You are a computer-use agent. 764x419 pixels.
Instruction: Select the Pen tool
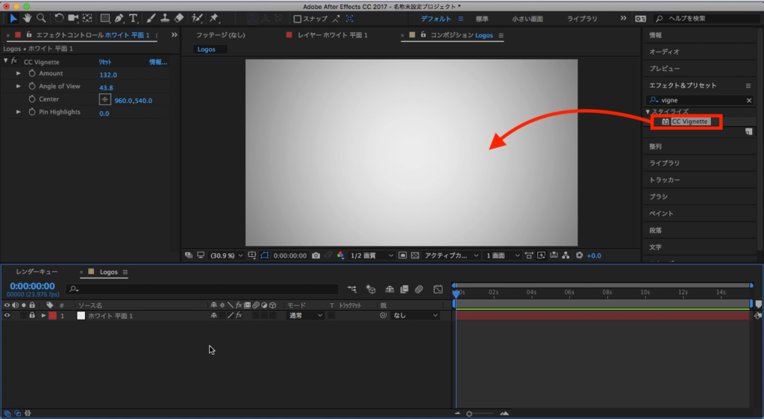click(x=119, y=18)
